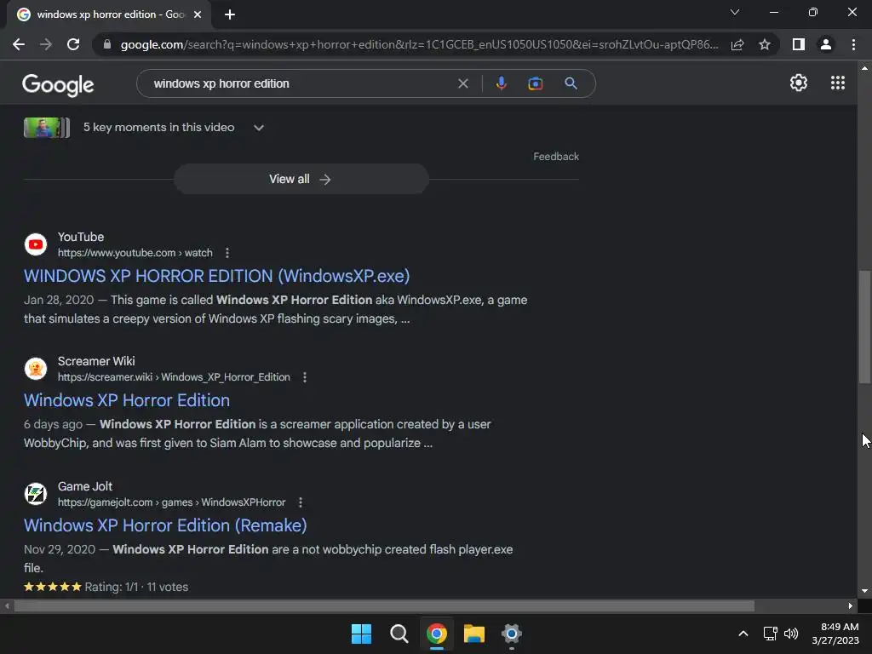Switch to Chrome in taskbar

click(x=437, y=634)
